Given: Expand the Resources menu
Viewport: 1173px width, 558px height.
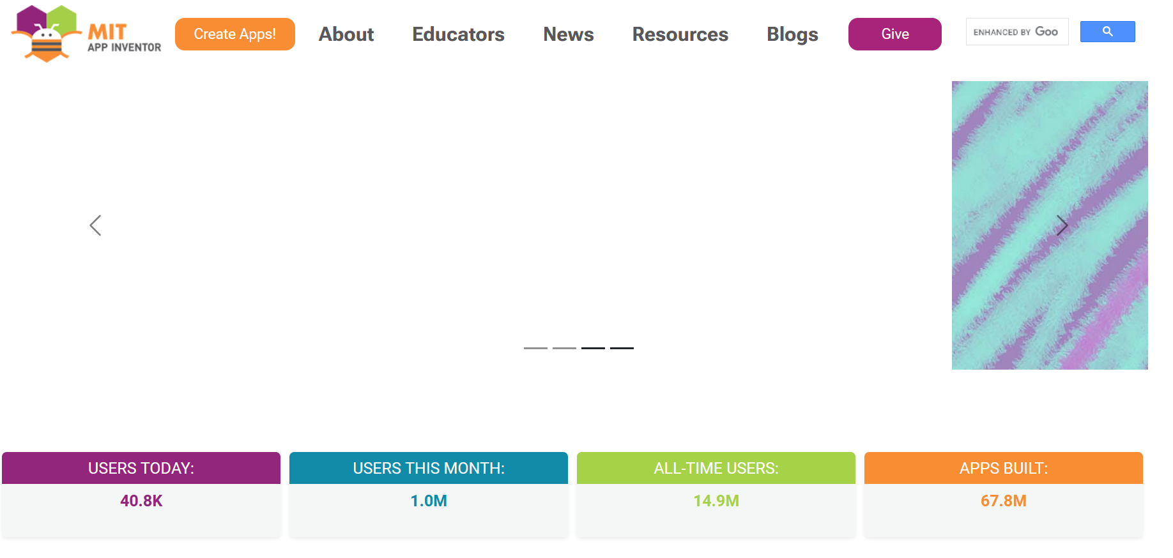Looking at the screenshot, I should tap(680, 34).
